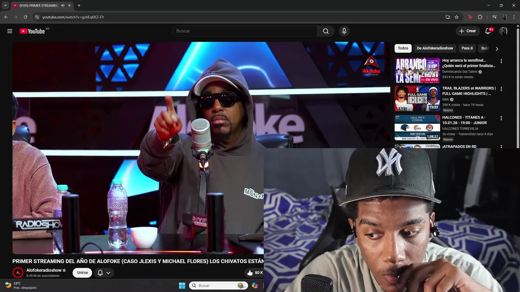Select the Todos filter chip
The height and width of the screenshot is (292, 520).
coord(403,48)
